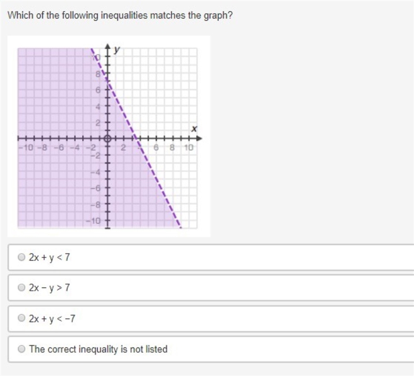Click the '−10' tick label on the y-axis
414x376 pixels.
93,221
